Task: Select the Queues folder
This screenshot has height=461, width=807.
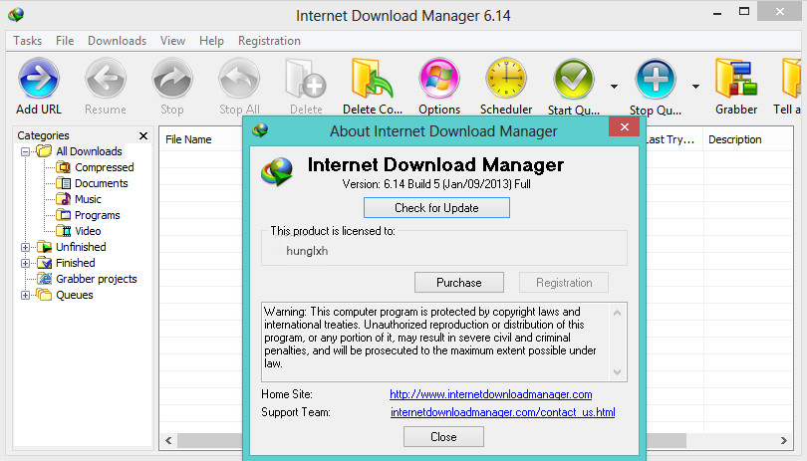Action: pyautogui.click(x=65, y=295)
